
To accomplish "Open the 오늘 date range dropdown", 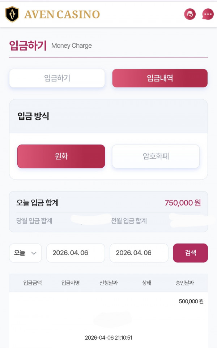I will pyautogui.click(x=25, y=253).
